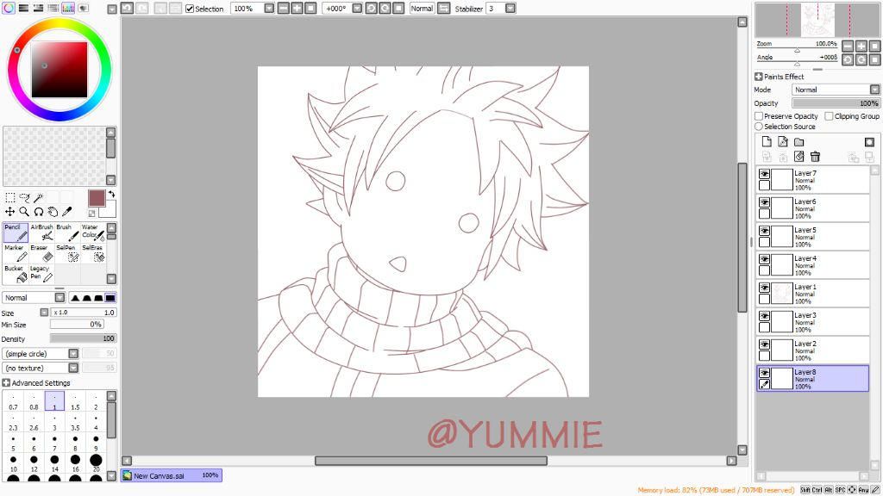Hide Layer6 using its eye icon
The image size is (883, 496).
pyautogui.click(x=764, y=202)
